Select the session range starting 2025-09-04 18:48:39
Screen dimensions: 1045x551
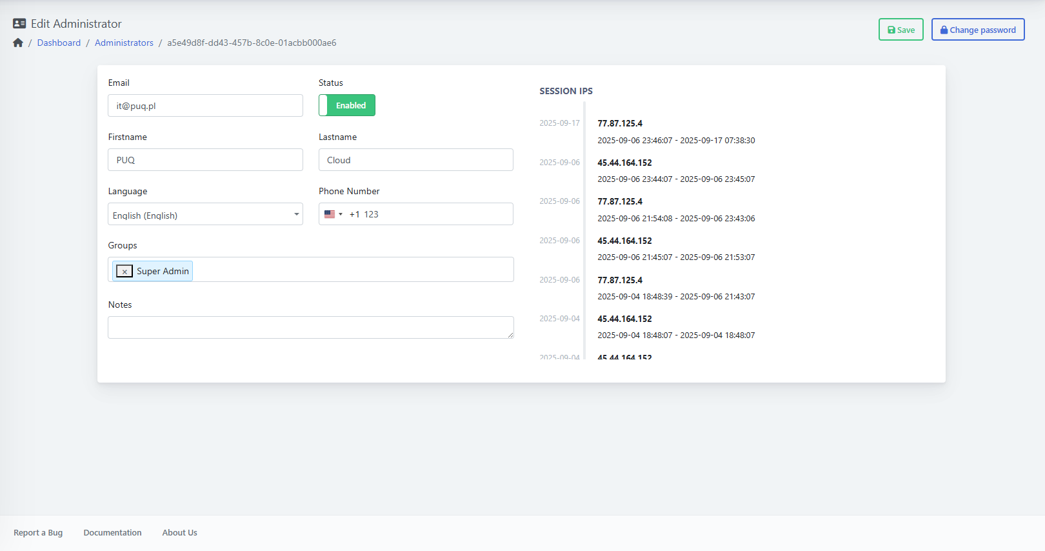(x=676, y=297)
